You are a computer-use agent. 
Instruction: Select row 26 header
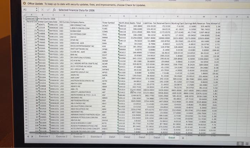(25, 92)
